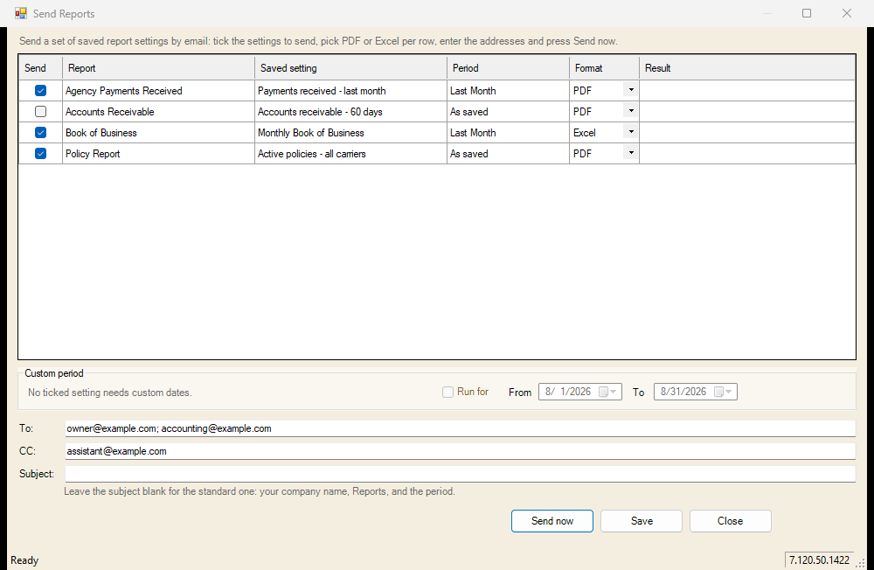Click the Send now button
The height and width of the screenshot is (570, 874).
point(552,521)
